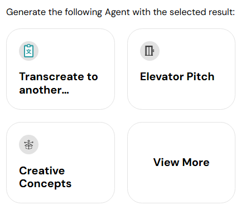Pick the Creative Concepts agent card
Screen dimensions: 241x210
coord(60,163)
